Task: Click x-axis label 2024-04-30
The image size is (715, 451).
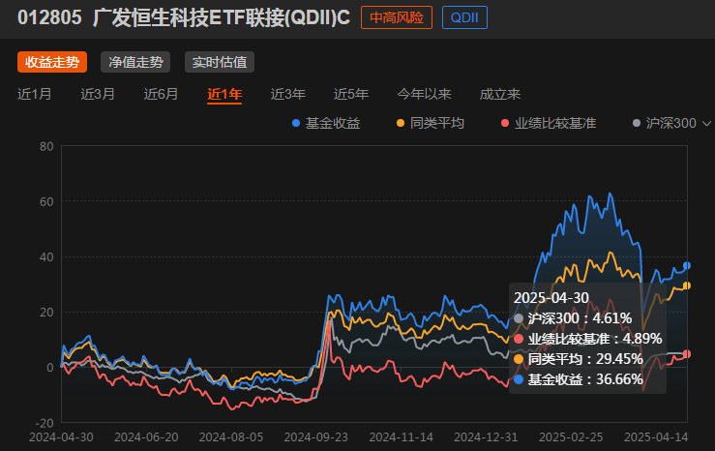Action: [61, 437]
